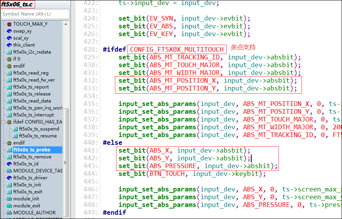Screen dimensions: 342x219
Task: Click the ft5x0x_ts_driver variable icon
Action: click(x=9, y=178)
